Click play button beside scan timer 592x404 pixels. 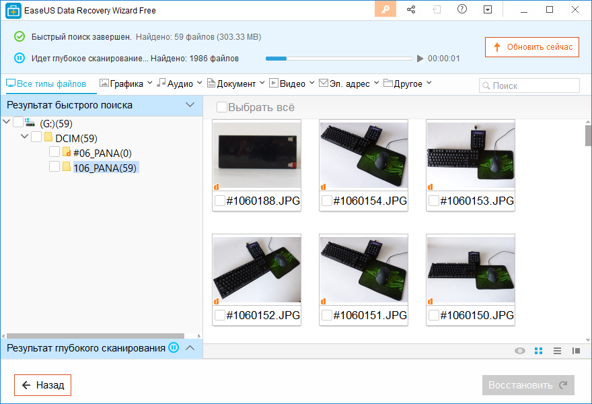click(x=420, y=59)
